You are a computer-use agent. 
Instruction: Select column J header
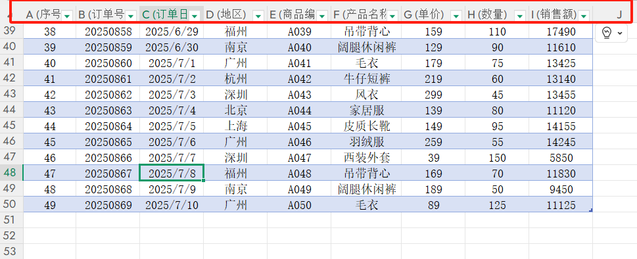(x=619, y=14)
